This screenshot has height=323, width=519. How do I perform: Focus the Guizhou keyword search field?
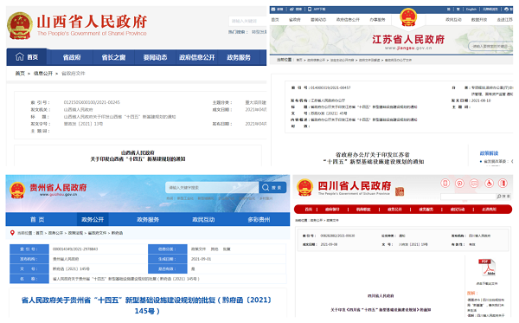[x=212, y=188]
